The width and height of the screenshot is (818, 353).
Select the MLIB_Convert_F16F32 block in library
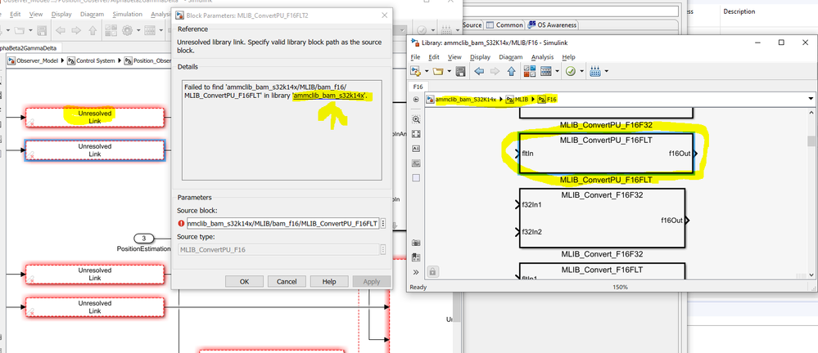coord(601,218)
